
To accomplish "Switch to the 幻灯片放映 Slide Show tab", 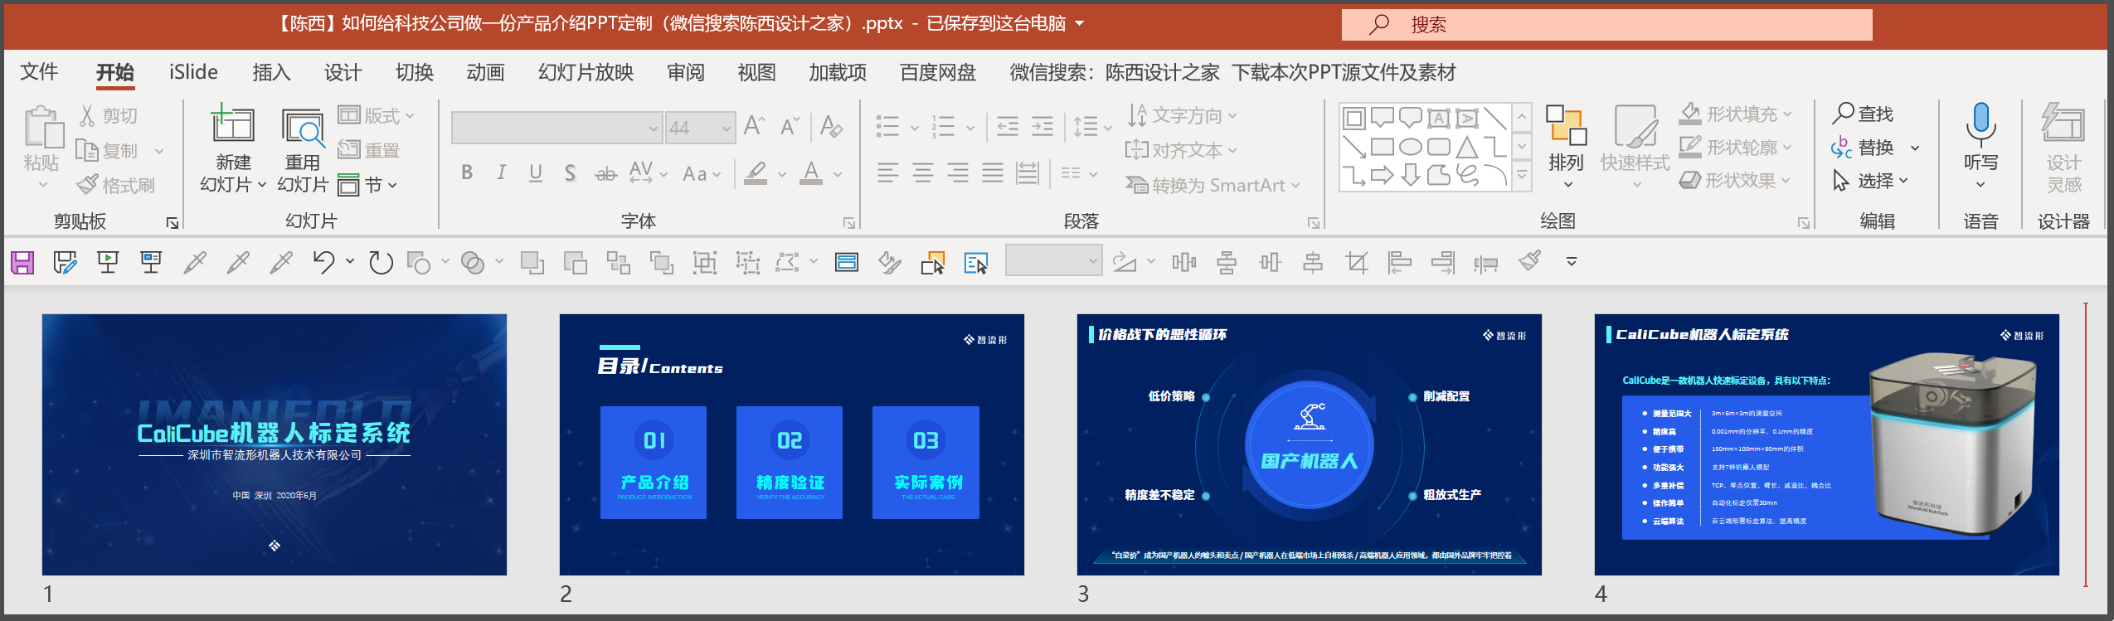I will [586, 72].
